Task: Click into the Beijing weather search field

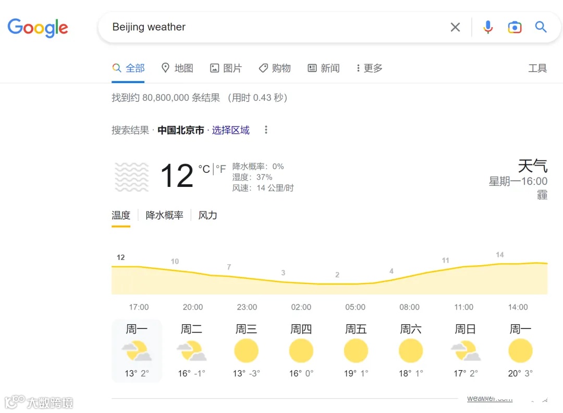Action: (271, 27)
